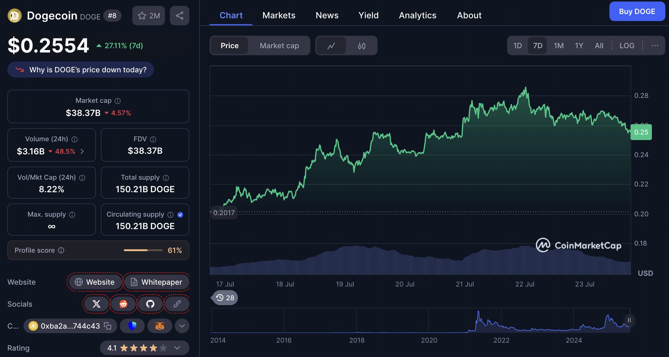669x357 pixels.
Task: Click 2022 on the overview timeline
Action: [501, 340]
